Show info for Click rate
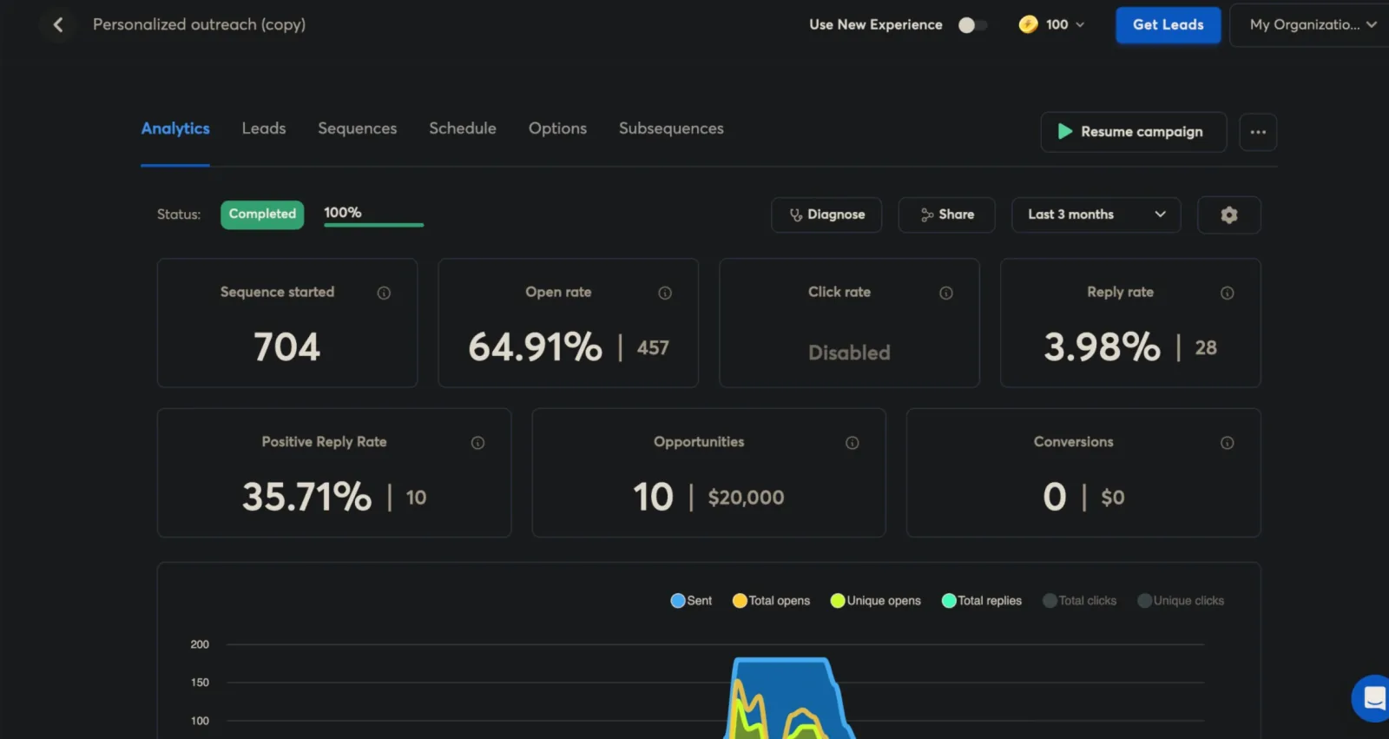The height and width of the screenshot is (739, 1389). tap(946, 294)
